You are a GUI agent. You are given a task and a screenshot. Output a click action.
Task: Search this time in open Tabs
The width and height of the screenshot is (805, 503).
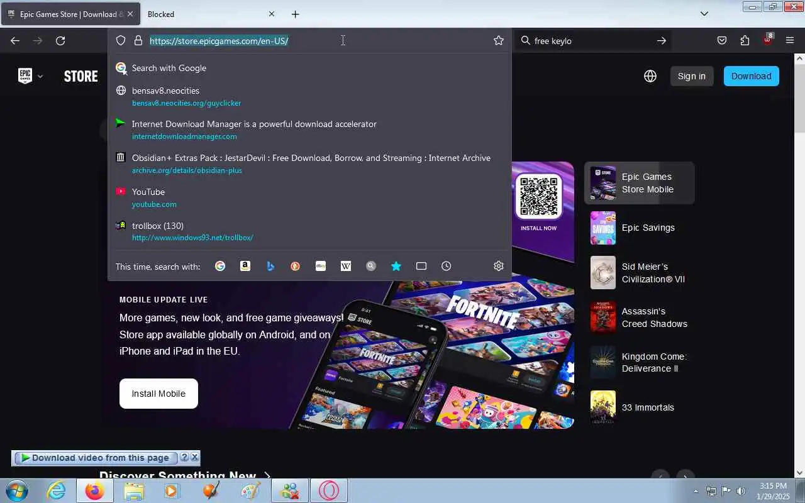pos(421,266)
